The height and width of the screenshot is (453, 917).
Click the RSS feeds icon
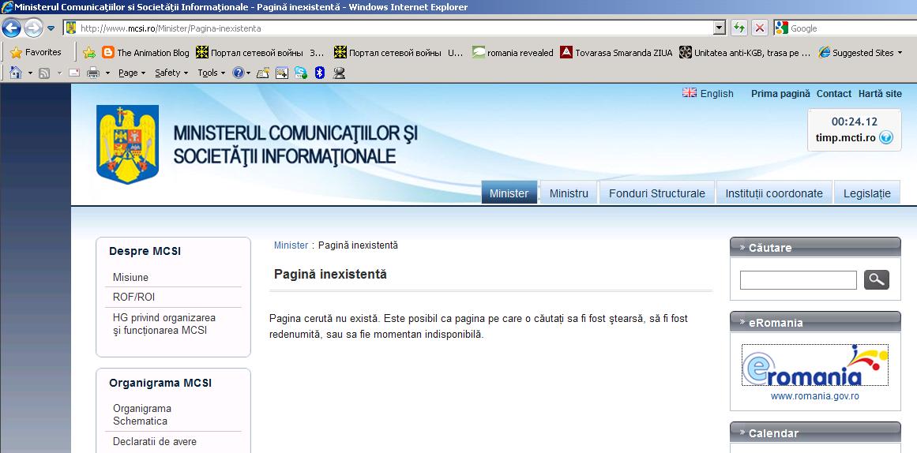44,73
